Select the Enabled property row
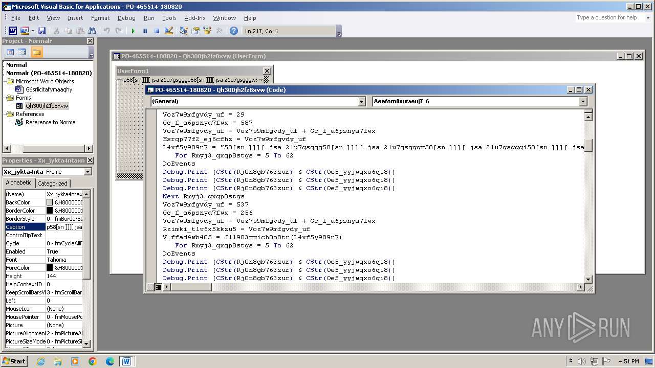 tap(43, 251)
